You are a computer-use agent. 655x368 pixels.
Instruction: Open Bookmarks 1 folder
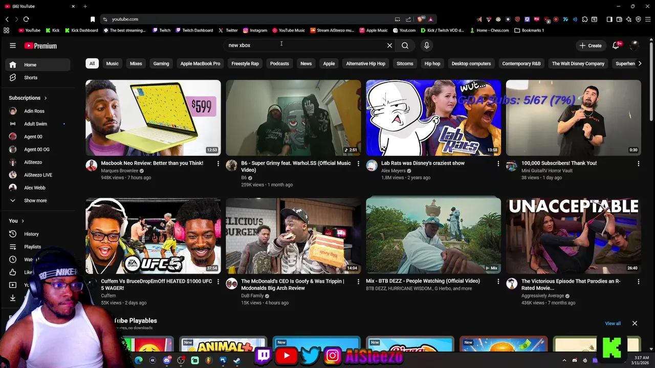(x=529, y=30)
